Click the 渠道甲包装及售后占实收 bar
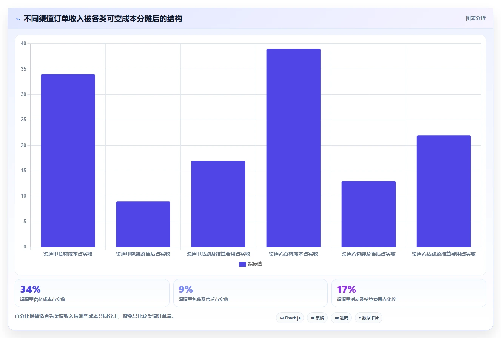This screenshot has width=501, height=338. 143,224
